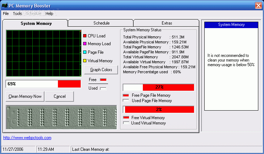
Task: Open the greyed-out Schedule menu
Action: click(34, 14)
